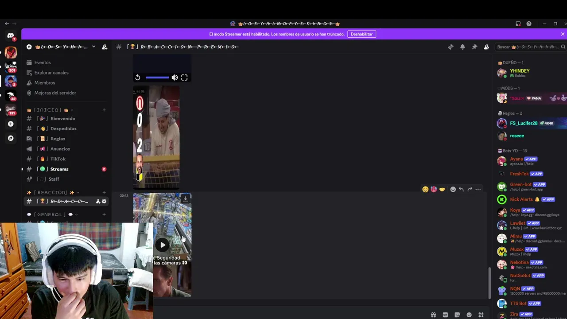Open the add reaction smiley picker
This screenshot has height=319, width=567.
[453, 189]
